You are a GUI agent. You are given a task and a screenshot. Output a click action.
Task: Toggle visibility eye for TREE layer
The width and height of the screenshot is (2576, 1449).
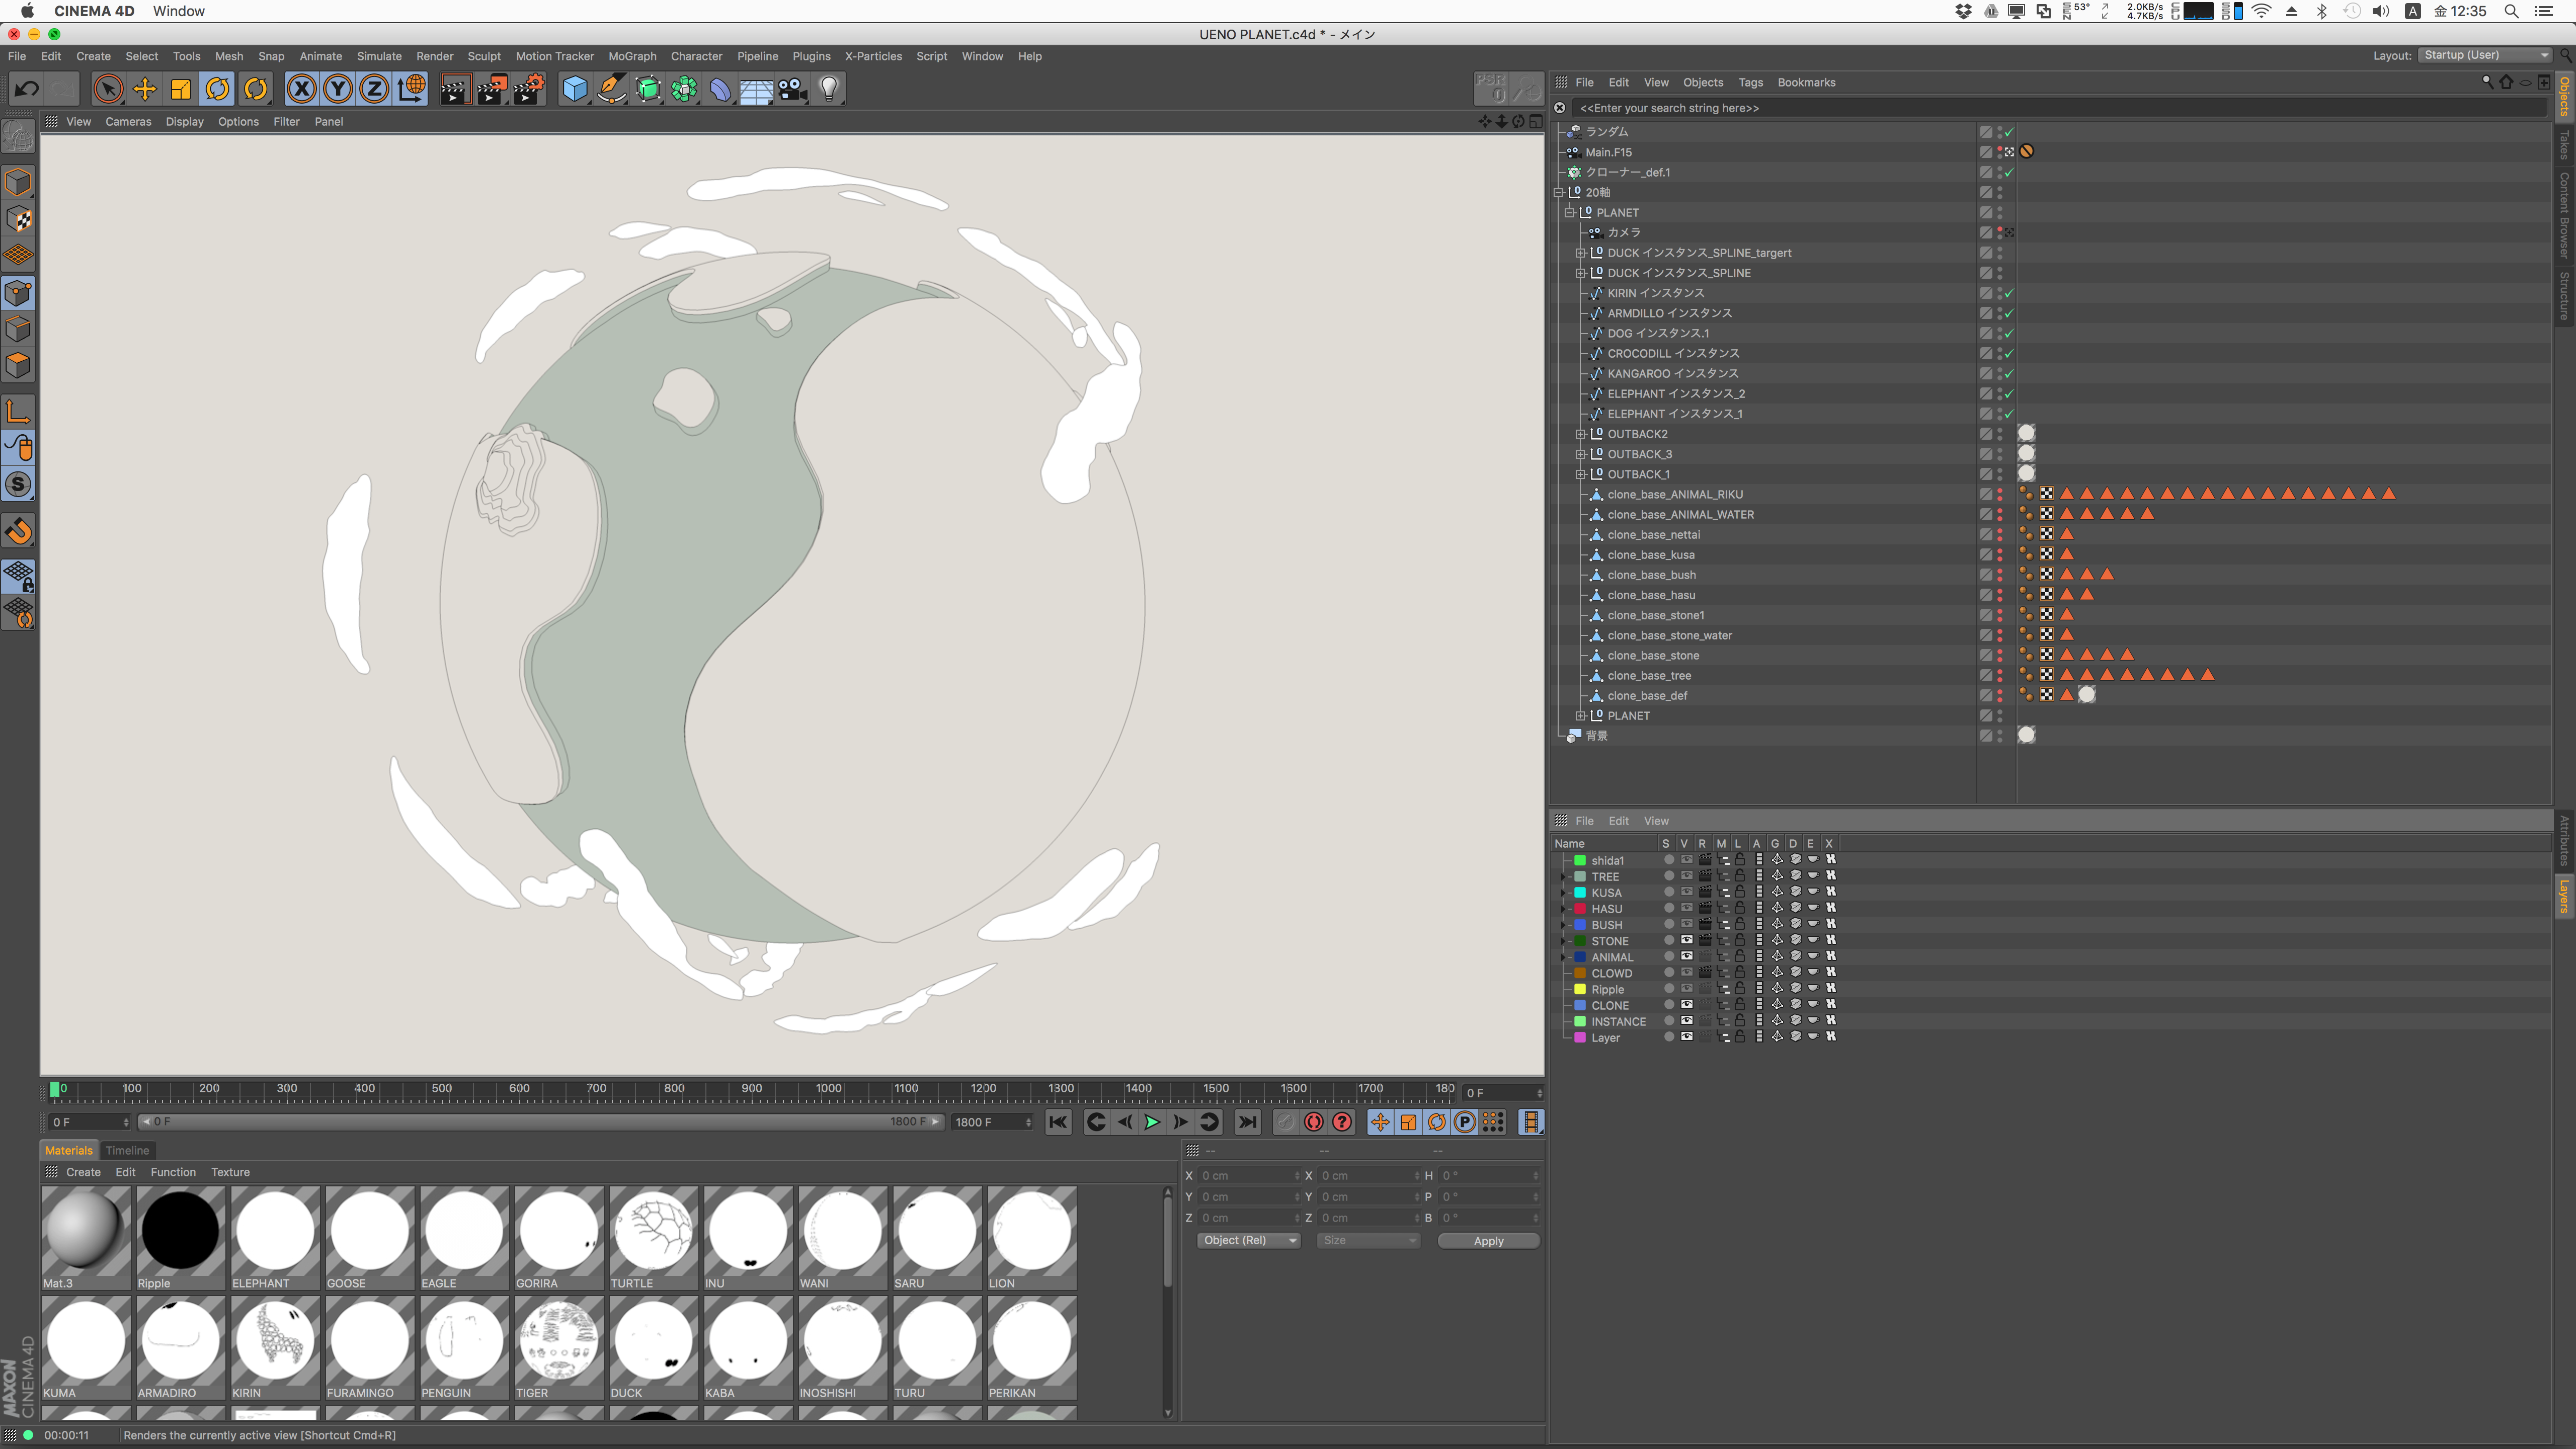click(1686, 876)
